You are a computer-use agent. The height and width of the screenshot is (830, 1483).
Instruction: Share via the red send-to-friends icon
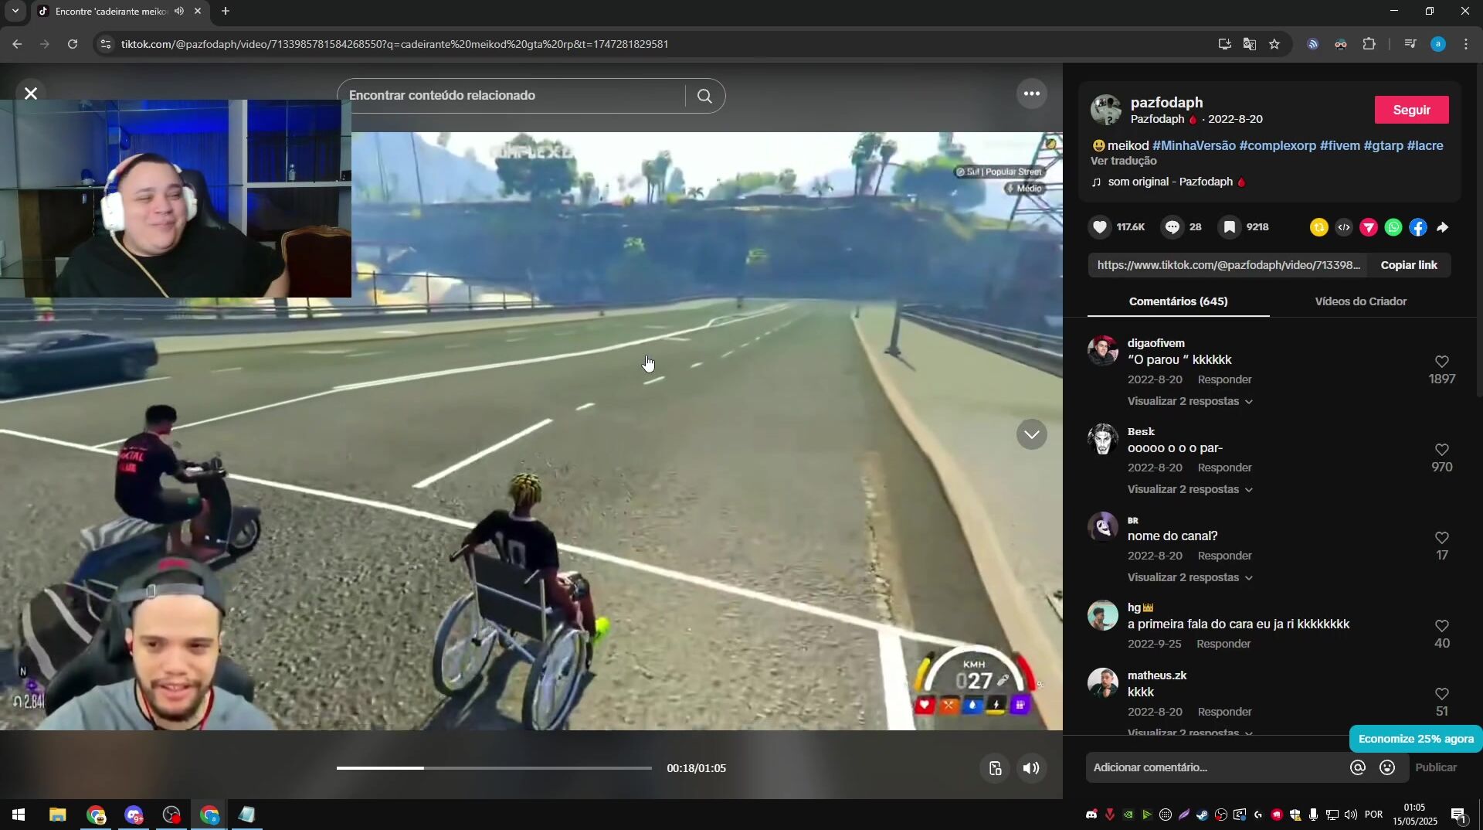click(x=1369, y=227)
